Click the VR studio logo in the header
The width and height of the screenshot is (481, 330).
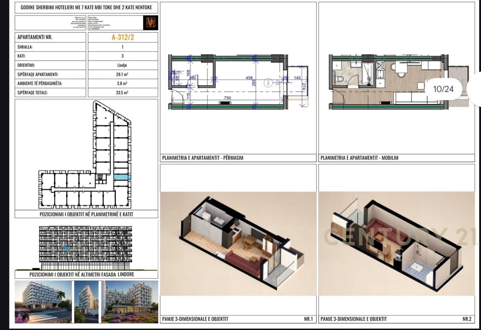[x=151, y=23]
